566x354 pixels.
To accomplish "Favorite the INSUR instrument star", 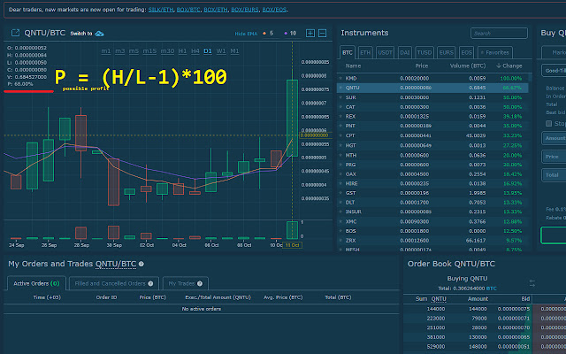I will pos(340,212).
